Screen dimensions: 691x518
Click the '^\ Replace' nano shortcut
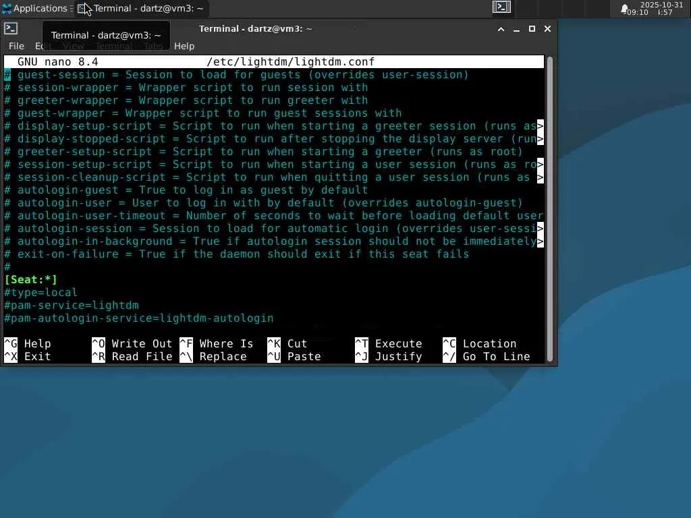coord(213,356)
